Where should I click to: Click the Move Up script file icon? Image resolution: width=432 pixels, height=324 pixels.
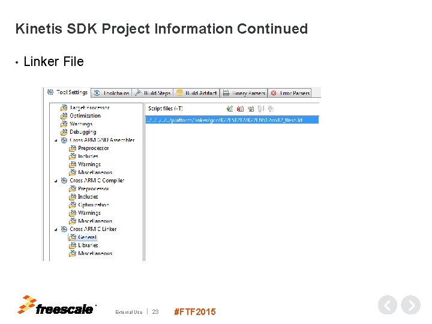tap(260, 109)
